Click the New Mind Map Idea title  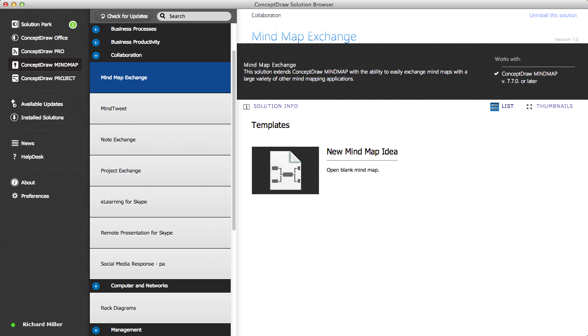[x=362, y=152]
